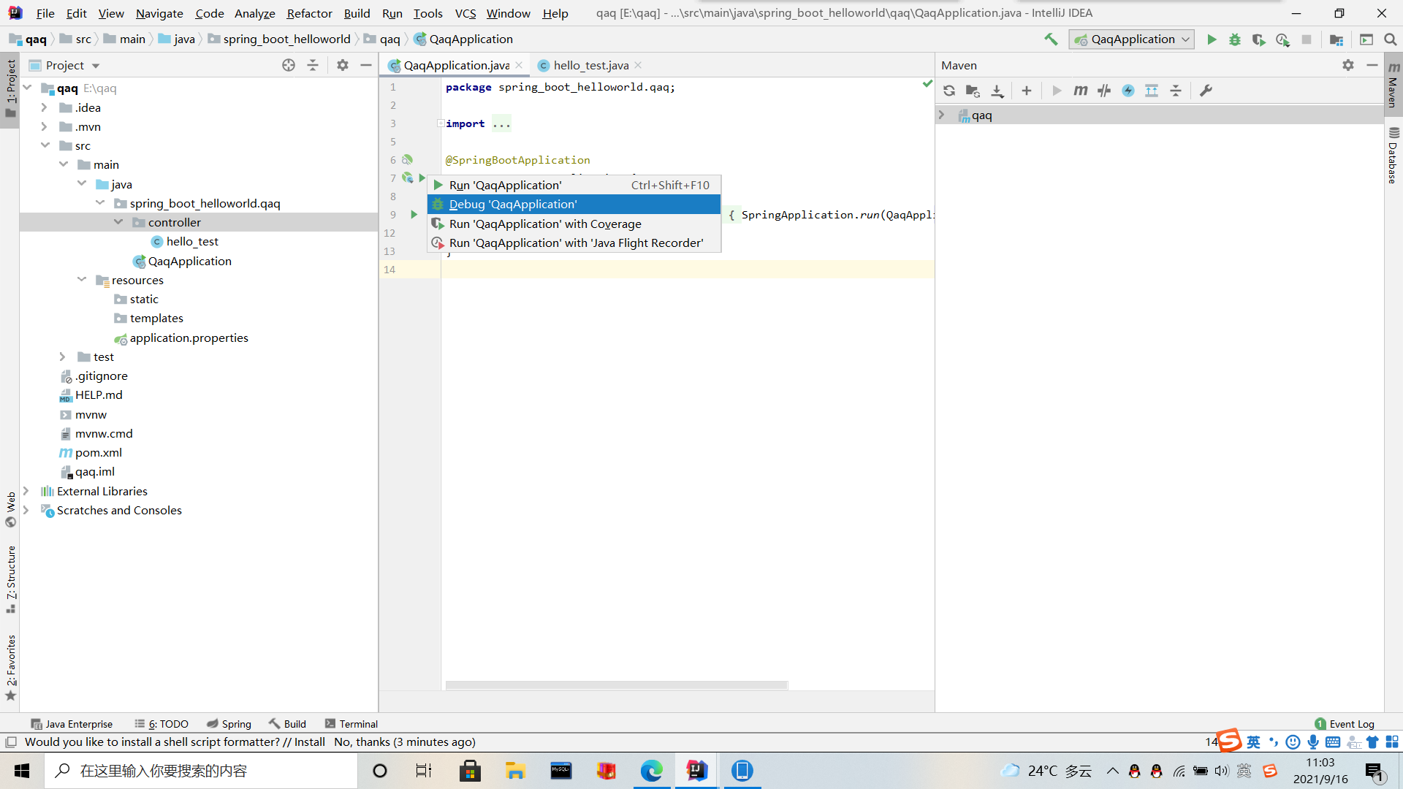Toggle Maven offline mode
This screenshot has height=789, width=1403.
pos(1104,91)
